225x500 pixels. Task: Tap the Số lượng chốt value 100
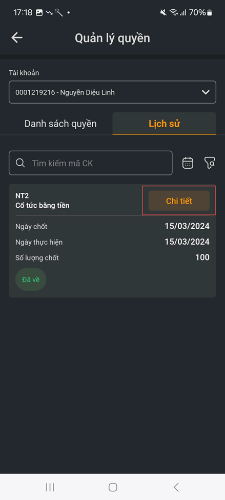[202, 257]
